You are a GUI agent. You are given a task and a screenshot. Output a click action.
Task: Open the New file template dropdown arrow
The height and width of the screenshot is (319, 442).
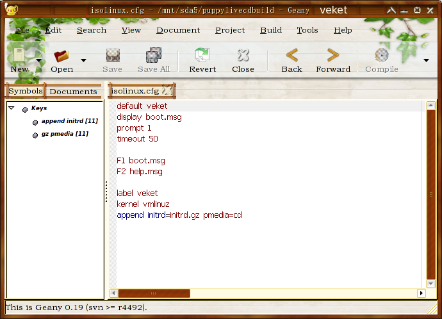pos(39,60)
